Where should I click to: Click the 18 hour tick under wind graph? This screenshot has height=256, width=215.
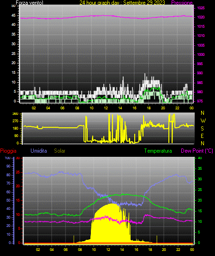149,108
